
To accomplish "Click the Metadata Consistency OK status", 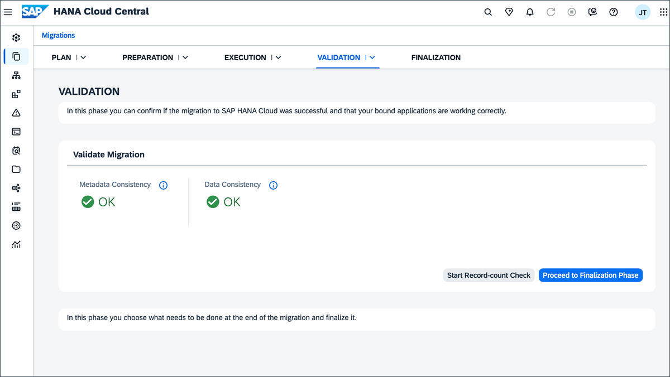I will pos(98,202).
